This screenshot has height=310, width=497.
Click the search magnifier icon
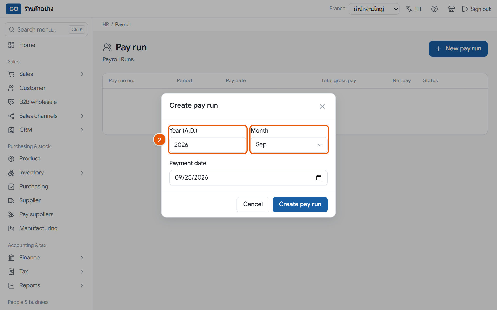[x=12, y=29]
